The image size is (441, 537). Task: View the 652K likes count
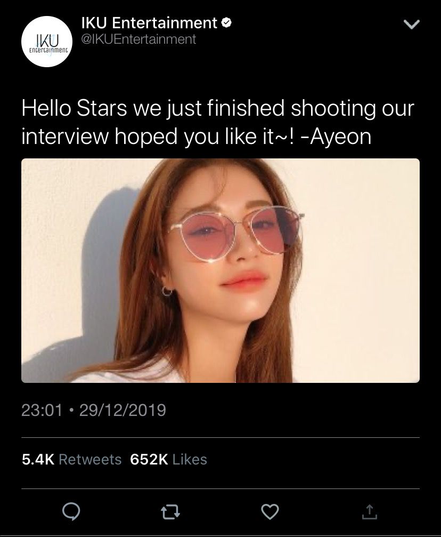pyautogui.click(x=149, y=460)
